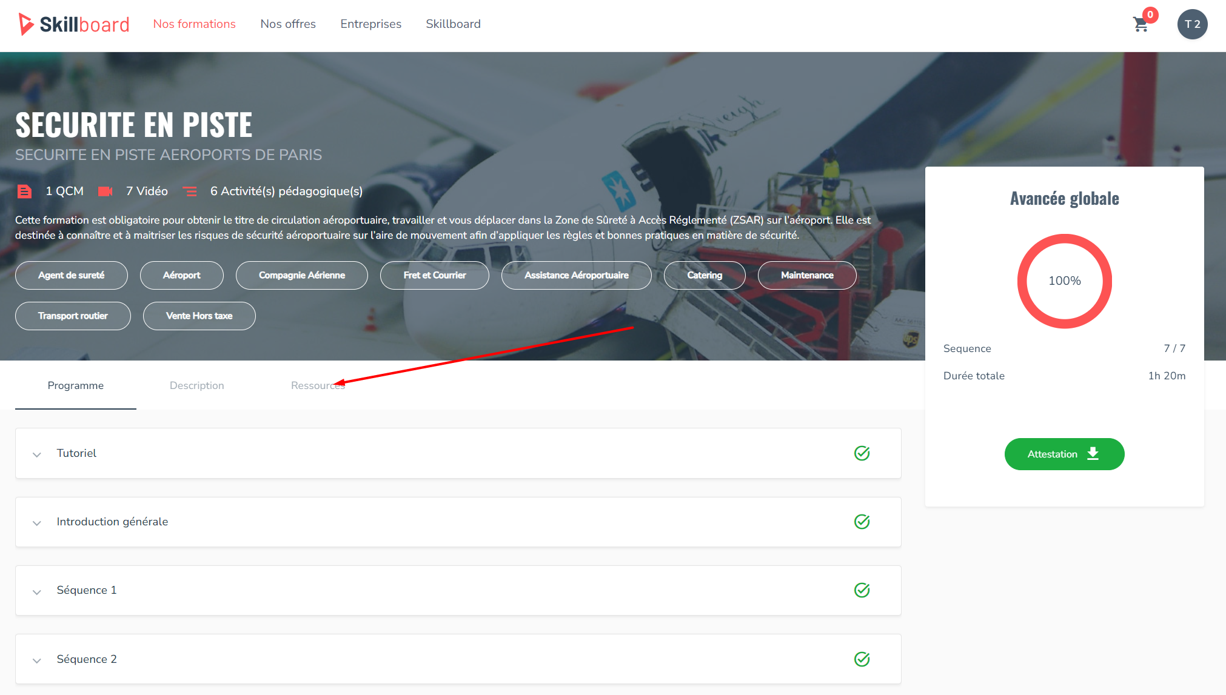This screenshot has width=1226, height=695.
Task: Click the Avancée globale heading
Action: (x=1065, y=199)
